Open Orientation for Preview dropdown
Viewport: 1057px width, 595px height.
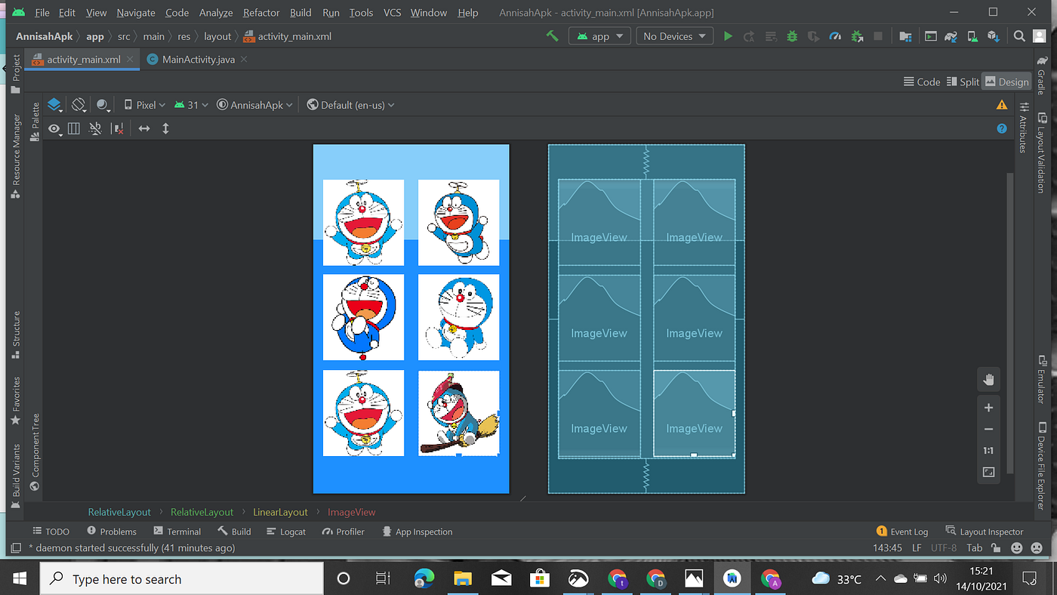(x=79, y=105)
